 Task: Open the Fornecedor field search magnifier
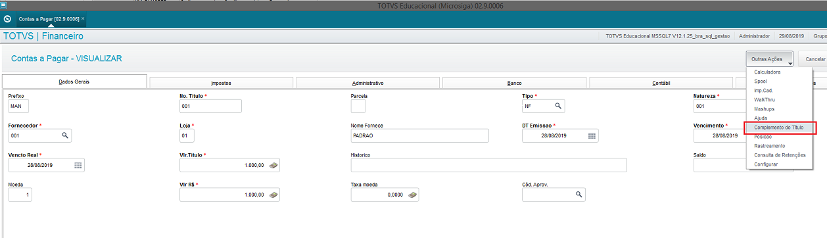[x=64, y=135]
